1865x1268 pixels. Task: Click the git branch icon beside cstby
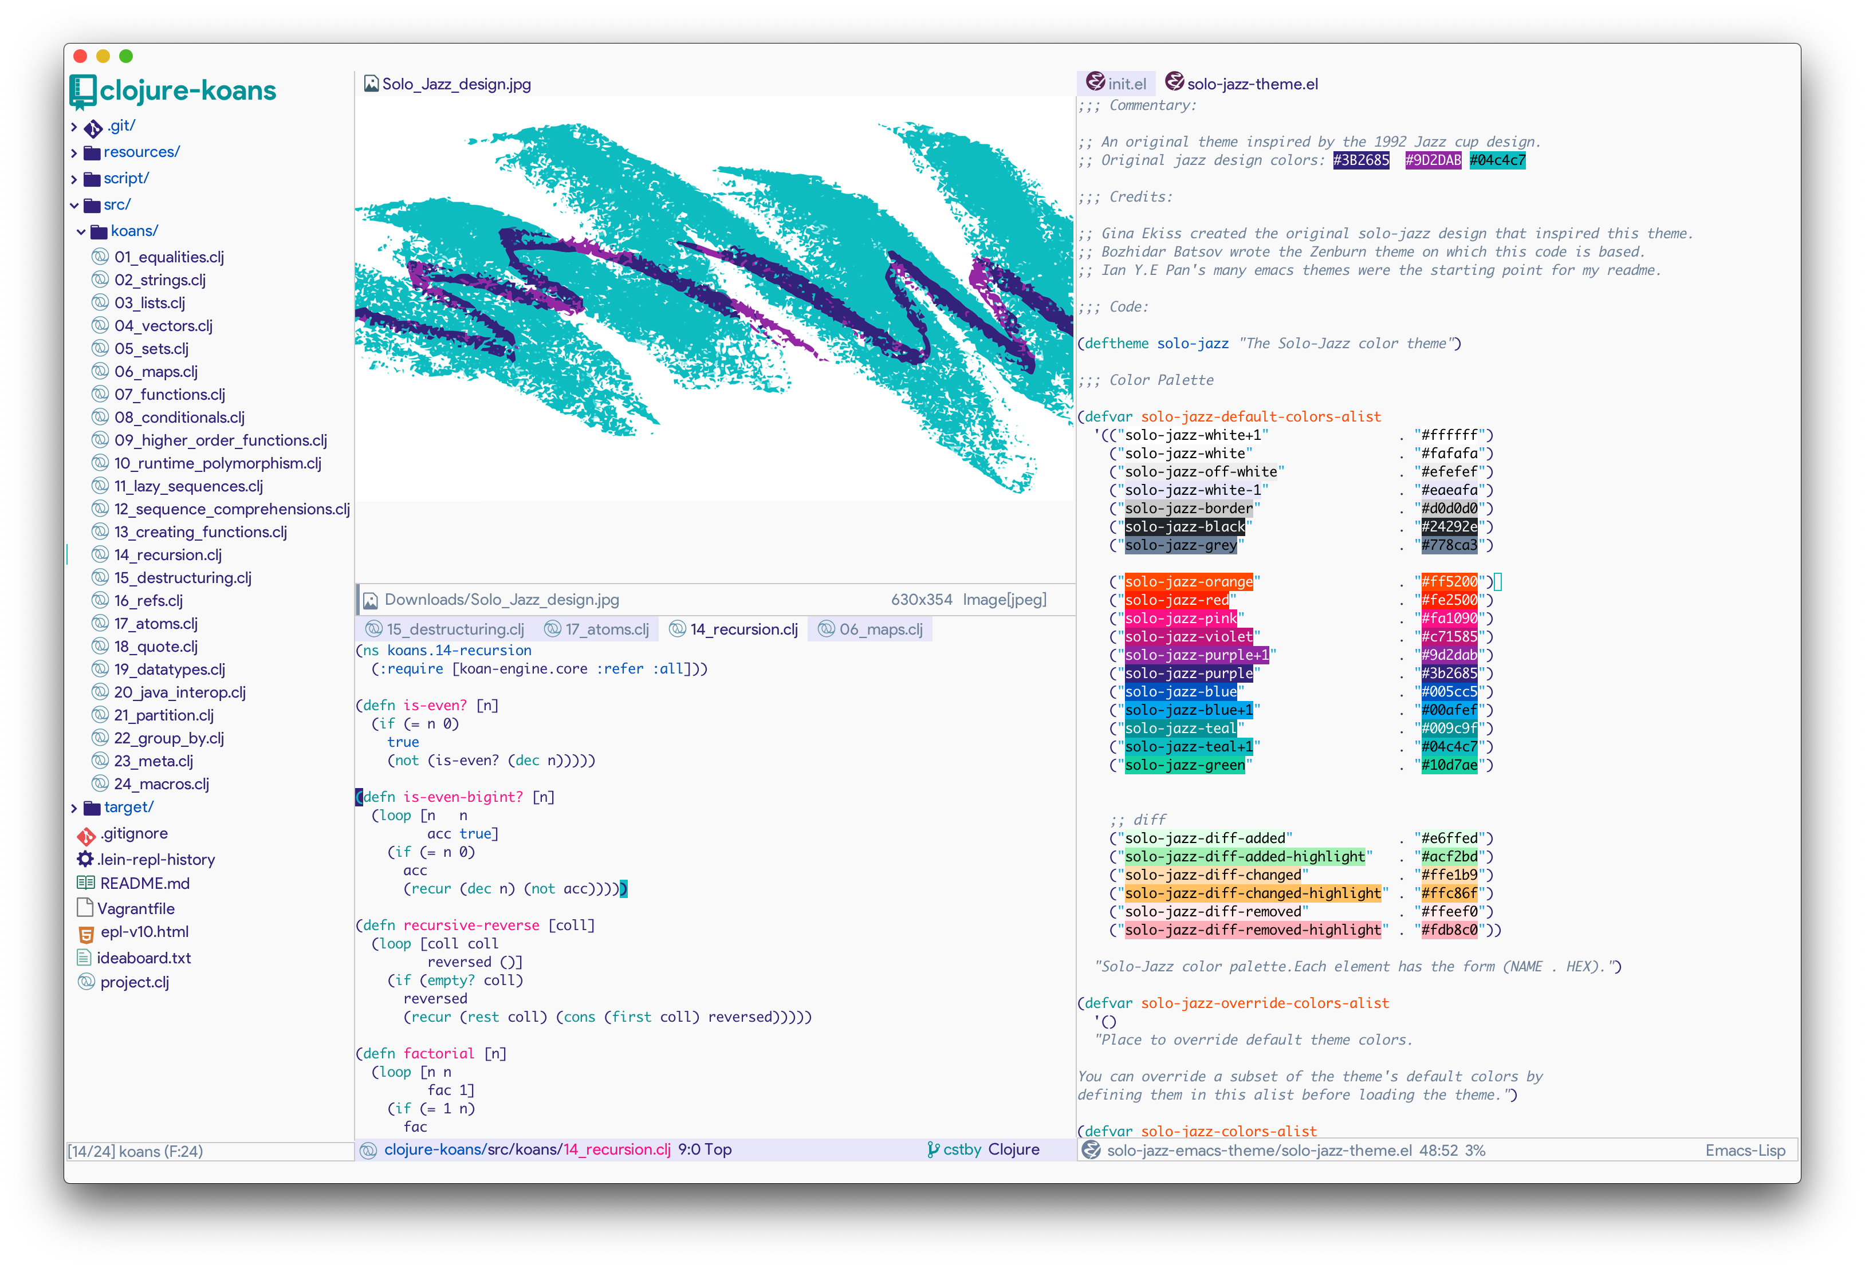(932, 1149)
